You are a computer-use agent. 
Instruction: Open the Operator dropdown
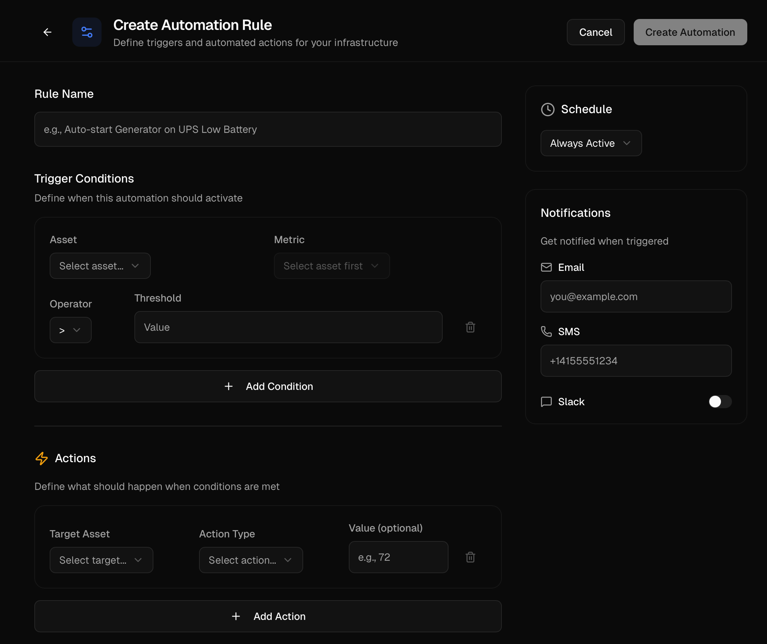[x=70, y=330]
